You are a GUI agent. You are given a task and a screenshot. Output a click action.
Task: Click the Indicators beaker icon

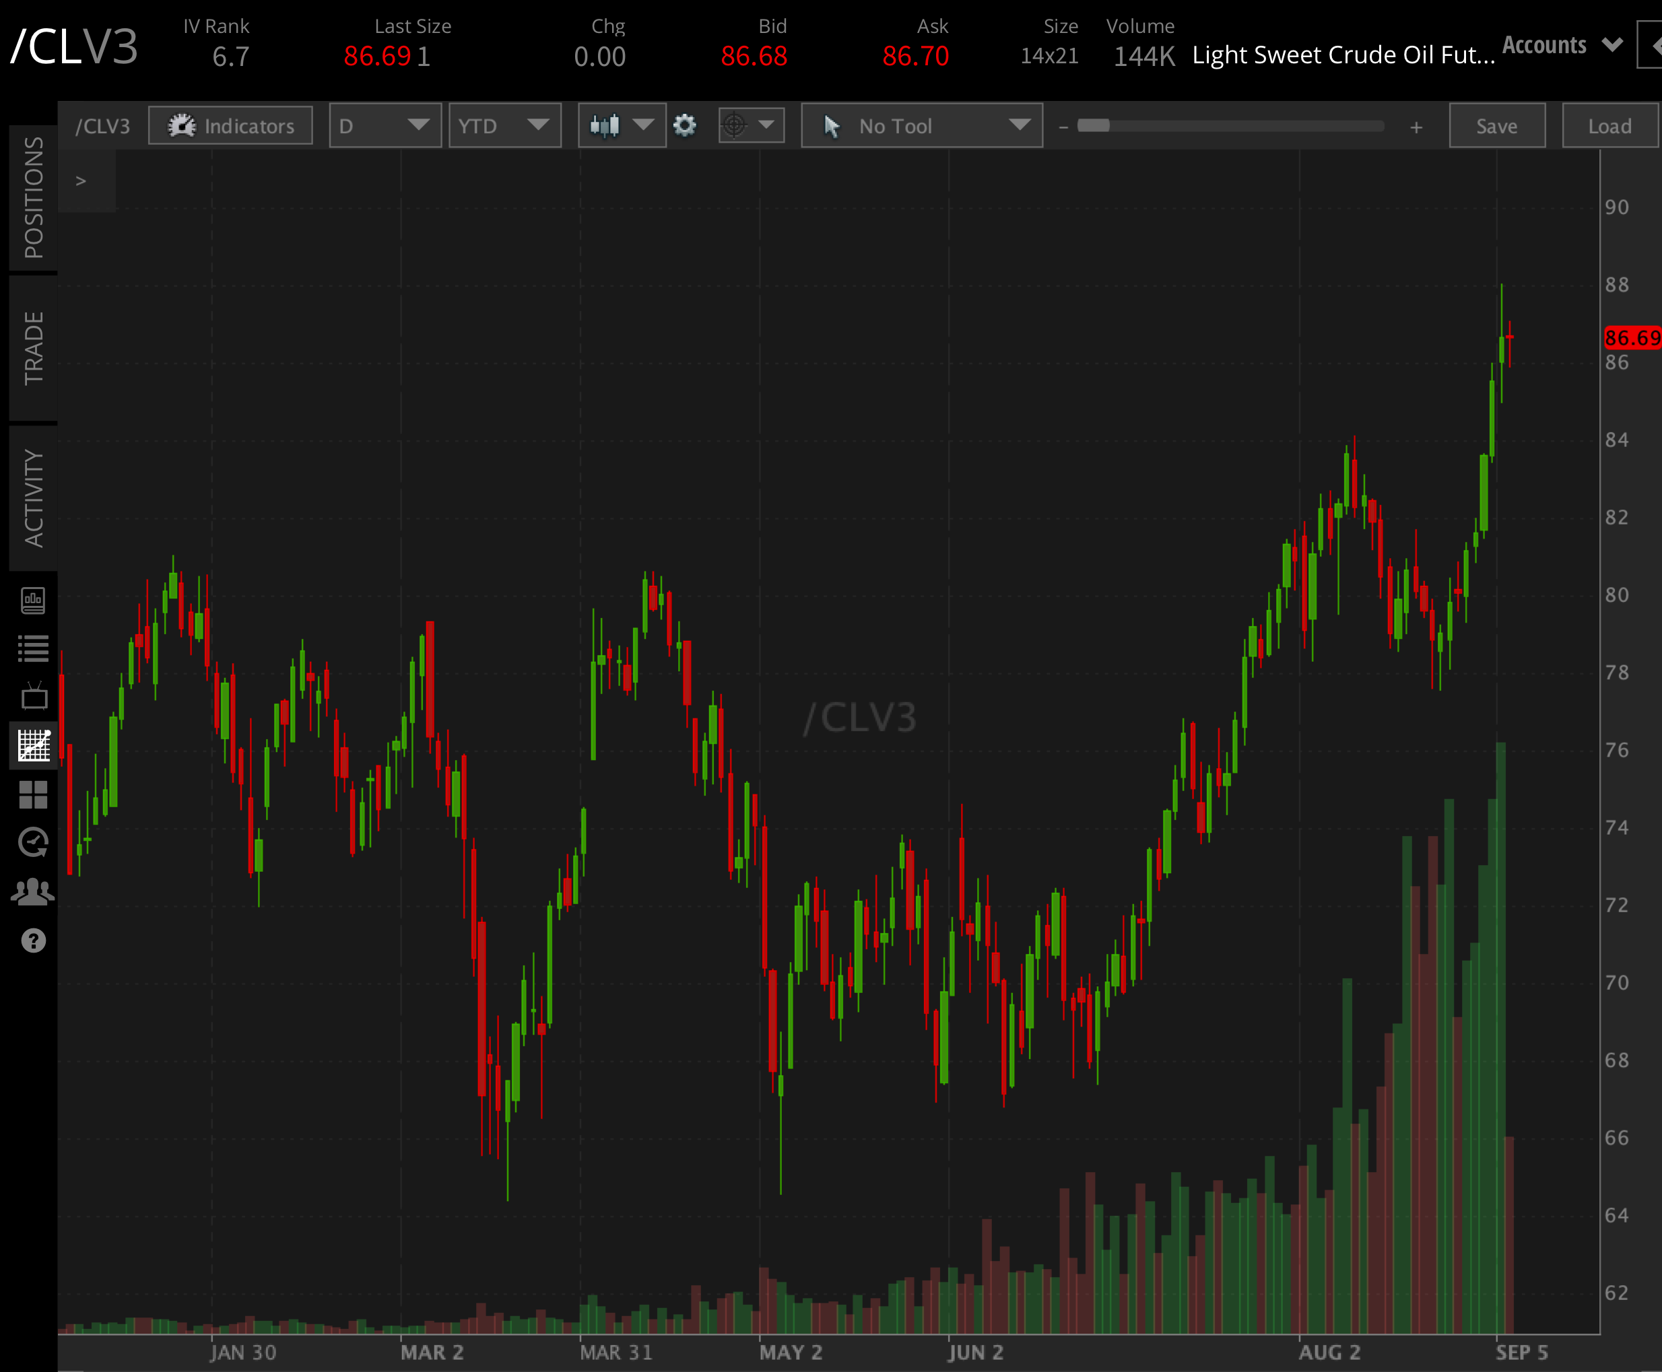tap(182, 125)
